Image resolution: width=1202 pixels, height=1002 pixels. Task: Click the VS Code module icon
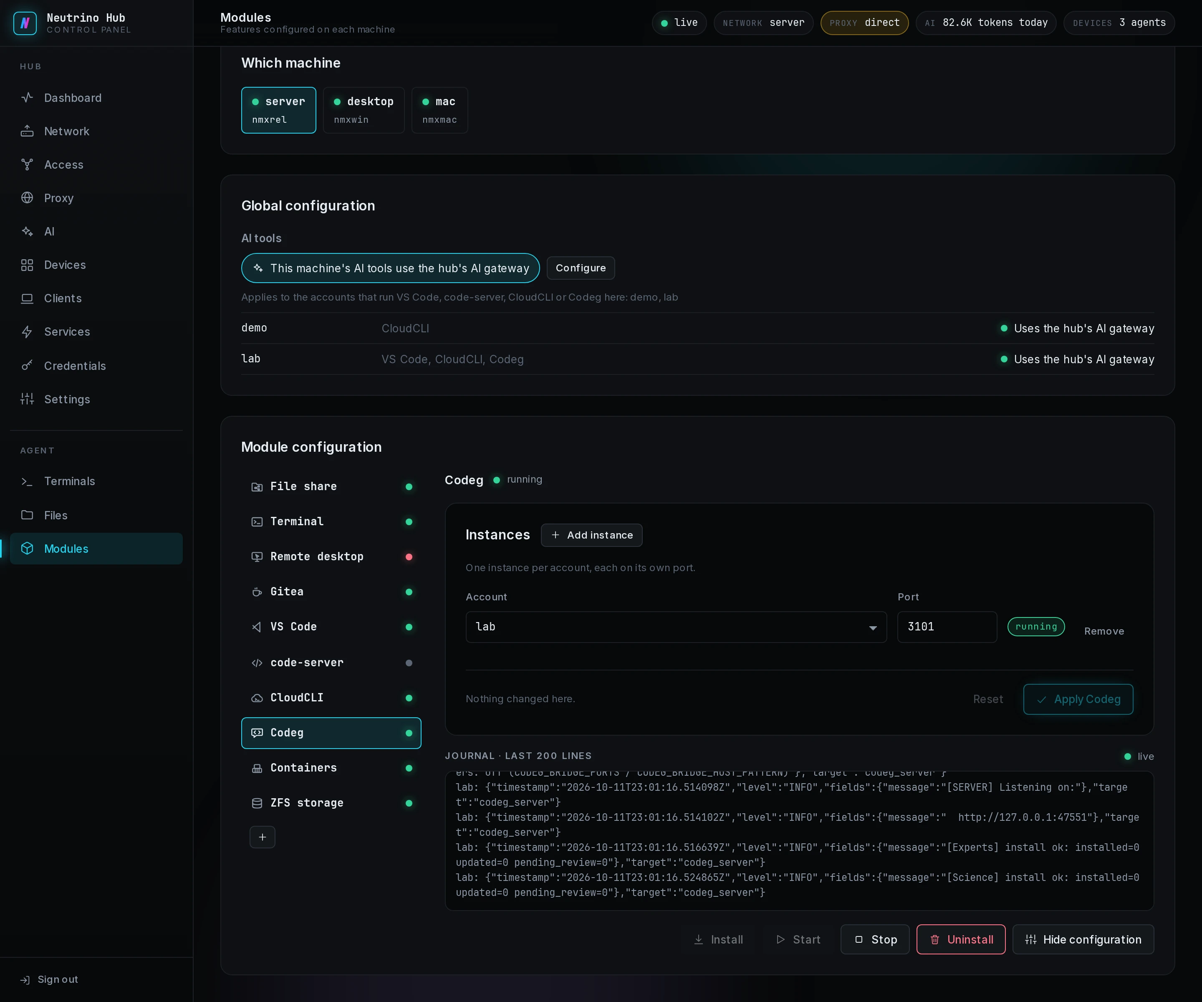pos(257,627)
